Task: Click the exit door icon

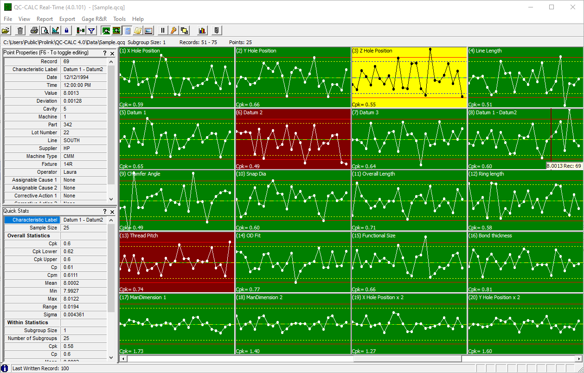Action: pyautogui.click(x=217, y=31)
